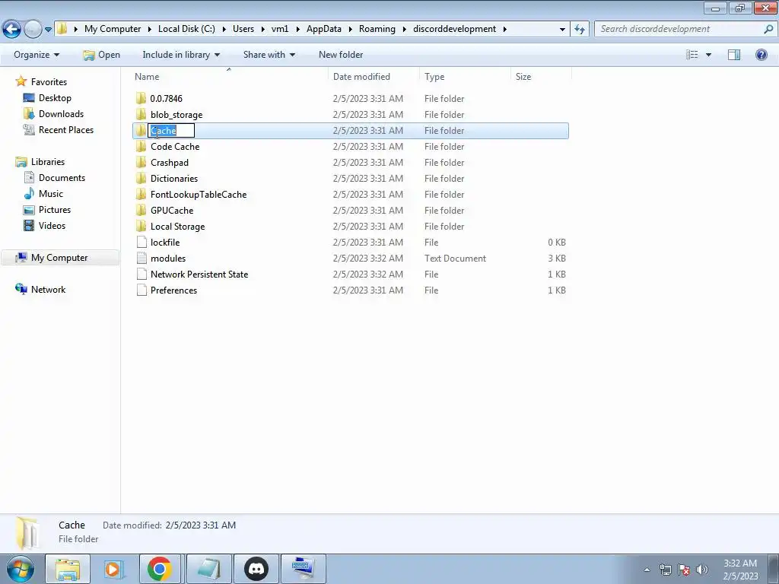This screenshot has height=584, width=779.
Task: Click AppData in the address path
Action: (x=324, y=29)
